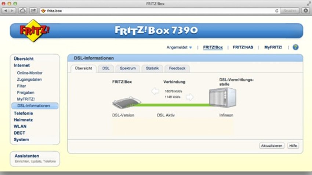This screenshot has height=175, width=312.
Task: Open Zugangsdaten in the sidebar
Action: coord(29,79)
